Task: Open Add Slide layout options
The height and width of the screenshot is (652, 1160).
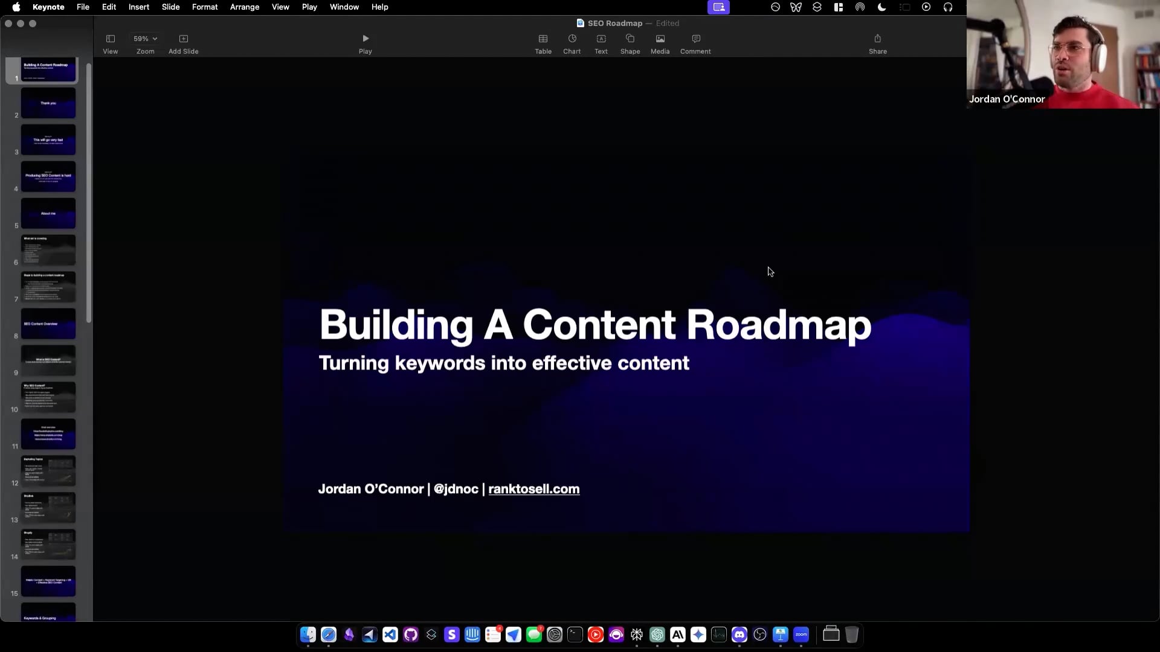Action: pos(183,43)
